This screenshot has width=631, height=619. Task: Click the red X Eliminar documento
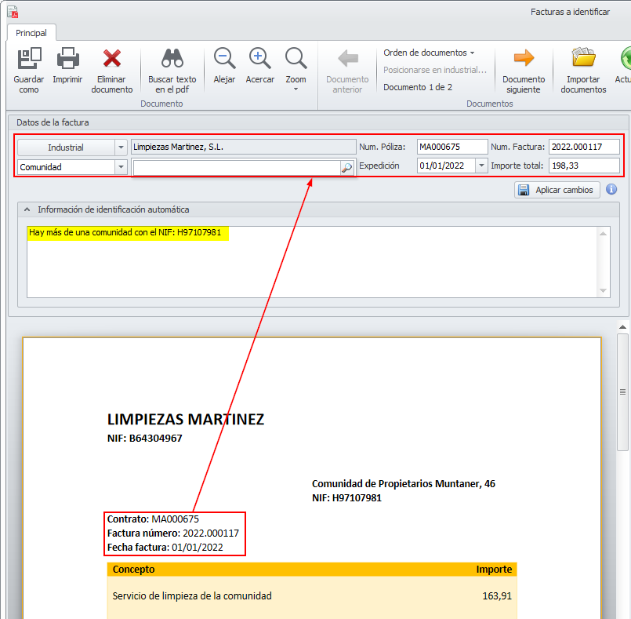pyautogui.click(x=112, y=60)
